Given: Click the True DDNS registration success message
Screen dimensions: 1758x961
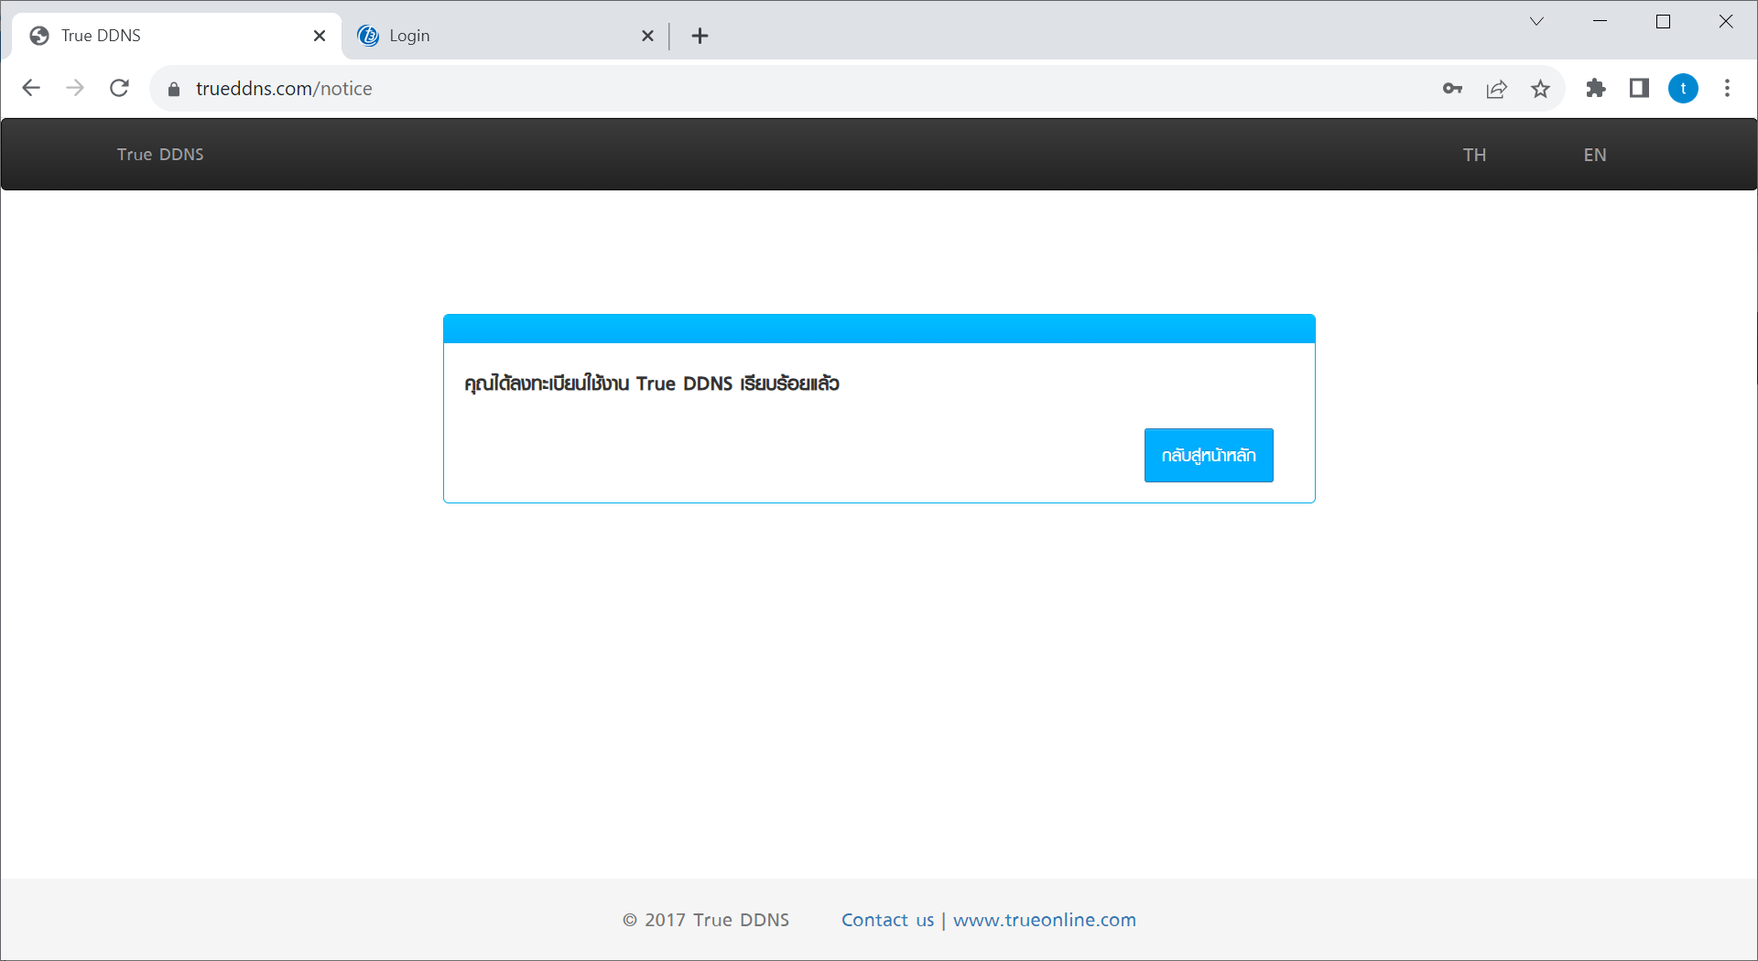Looking at the screenshot, I should point(652,383).
